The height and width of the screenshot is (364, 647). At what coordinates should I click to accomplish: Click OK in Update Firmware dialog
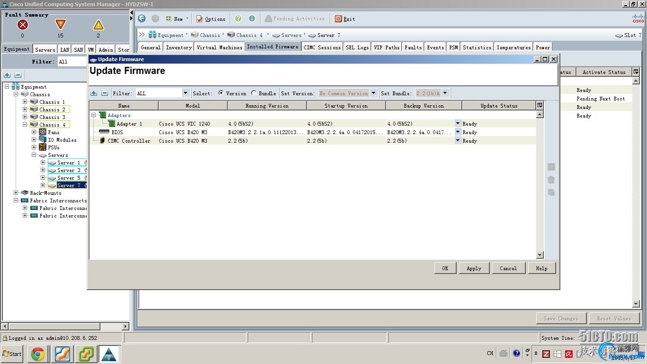pyautogui.click(x=445, y=268)
